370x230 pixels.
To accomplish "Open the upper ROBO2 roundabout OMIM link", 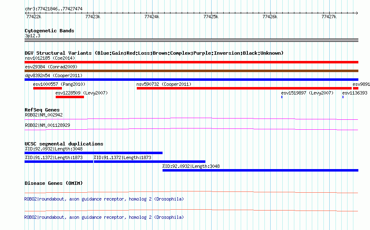I will pos(104,199).
